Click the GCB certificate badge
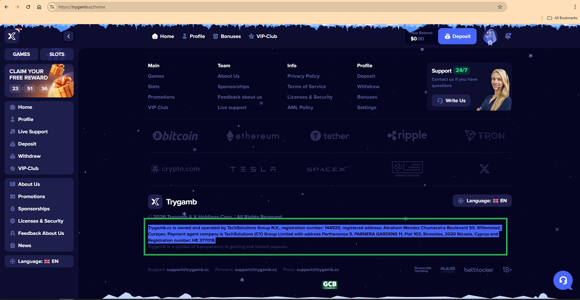 pyautogui.click(x=330, y=285)
